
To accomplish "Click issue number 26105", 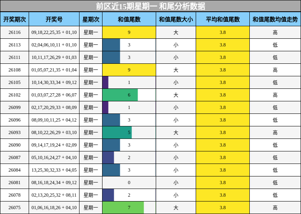I will pyautogui.click(x=15, y=82).
